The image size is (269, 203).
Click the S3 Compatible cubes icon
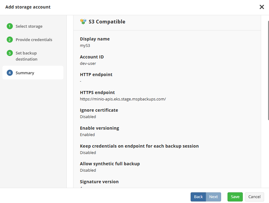pos(83,22)
